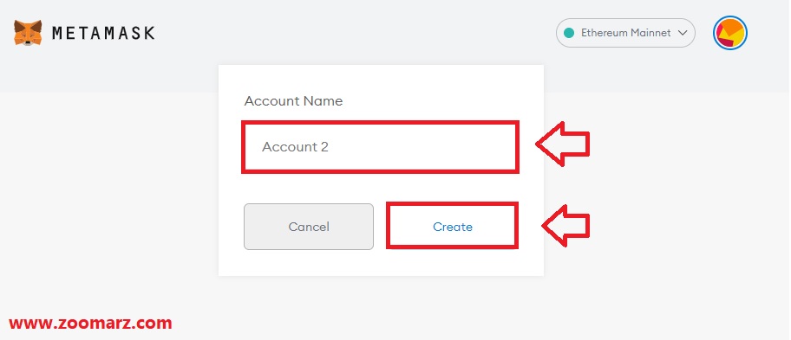
Task: Click the Cancel button
Action: pos(309,227)
